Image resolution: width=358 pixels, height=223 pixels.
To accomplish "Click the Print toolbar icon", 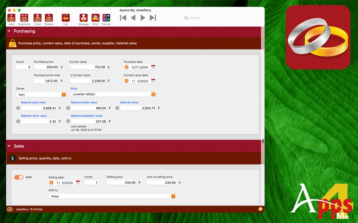I will pos(95,18).
